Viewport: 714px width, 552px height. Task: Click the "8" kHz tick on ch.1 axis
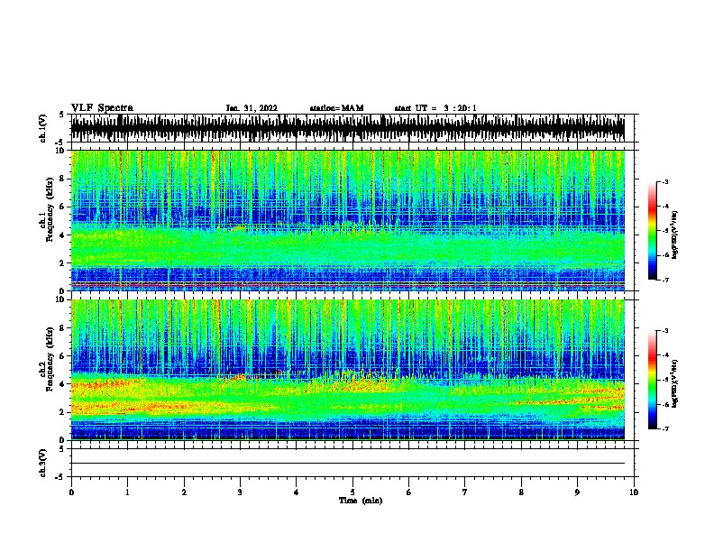point(62,179)
